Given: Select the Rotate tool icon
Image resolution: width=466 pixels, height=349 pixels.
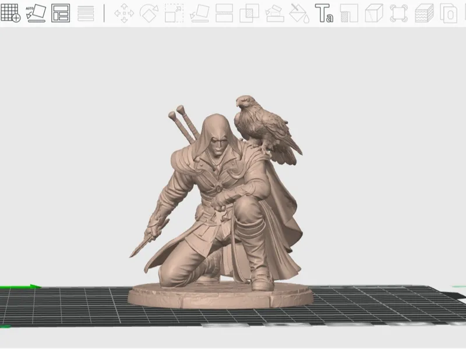Looking at the screenshot, I should 149,13.
